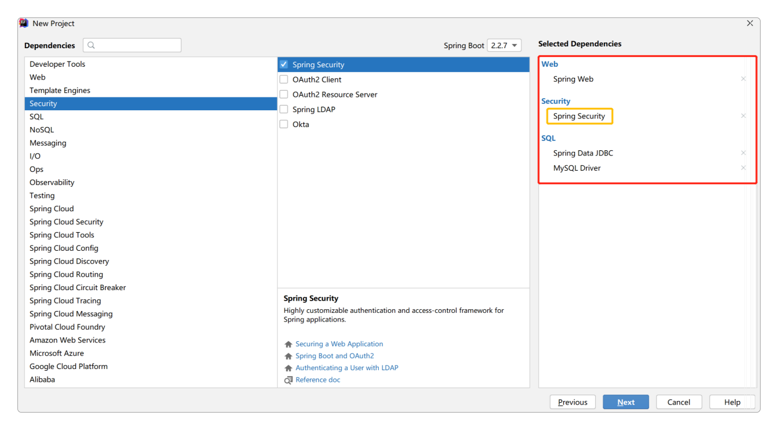Select the Ops category
This screenshot has width=778, height=430.
click(x=151, y=169)
